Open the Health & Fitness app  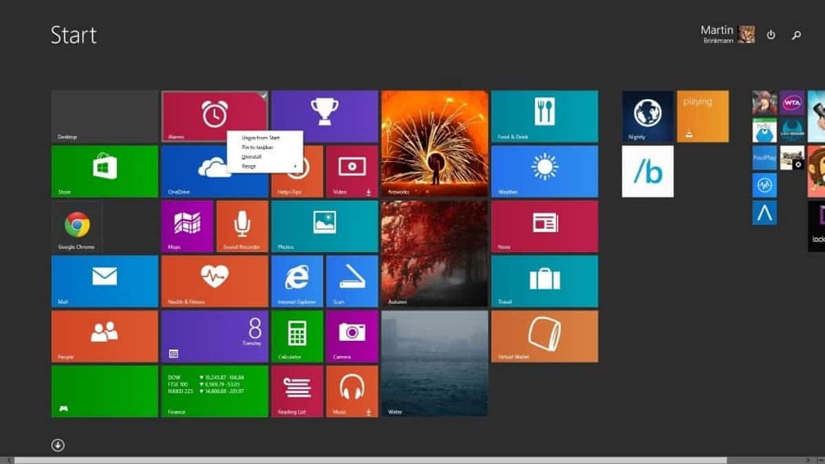[214, 282]
